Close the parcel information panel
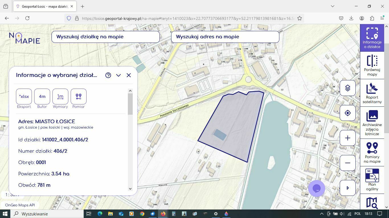Image resolution: width=389 pixels, height=218 pixels. (129, 75)
